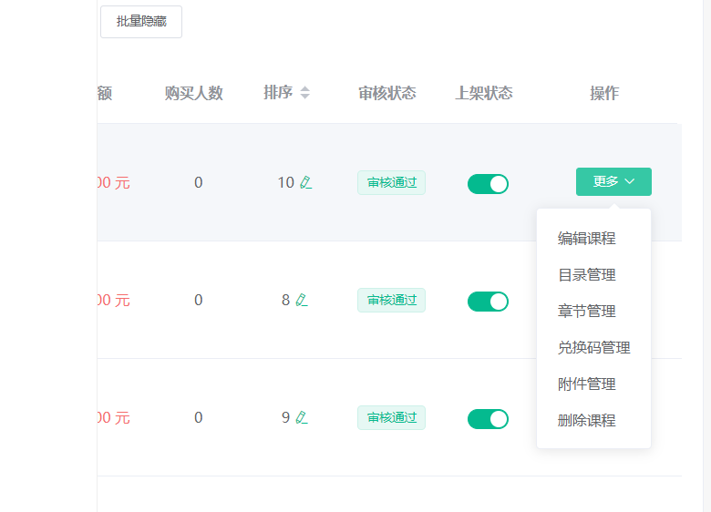Screen dimensions: 711x512
Task: Toggle 上架状态 switch in row with sort 8
Action: 488,302
